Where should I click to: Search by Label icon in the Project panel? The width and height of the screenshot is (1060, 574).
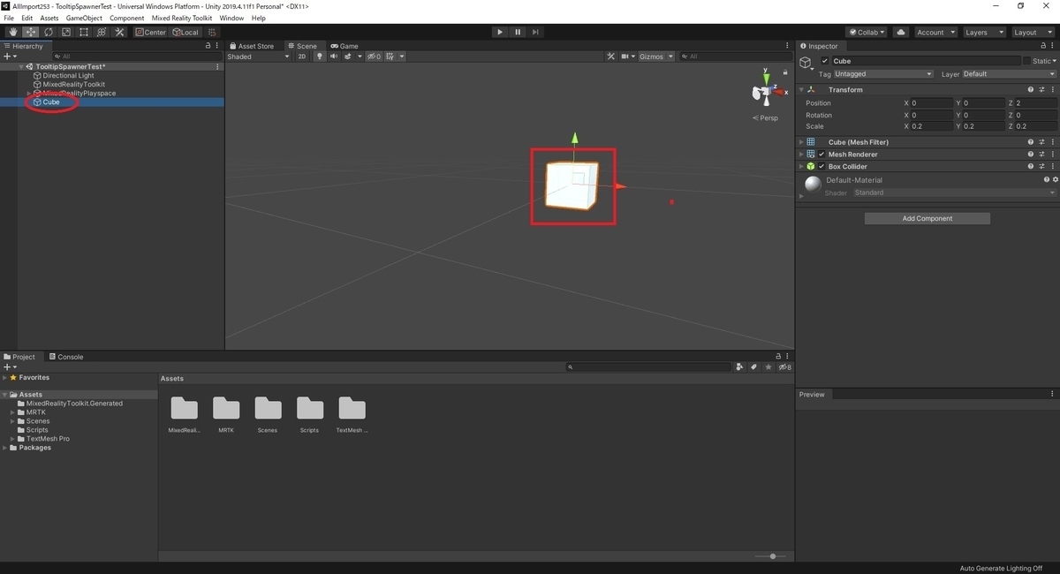pos(754,366)
